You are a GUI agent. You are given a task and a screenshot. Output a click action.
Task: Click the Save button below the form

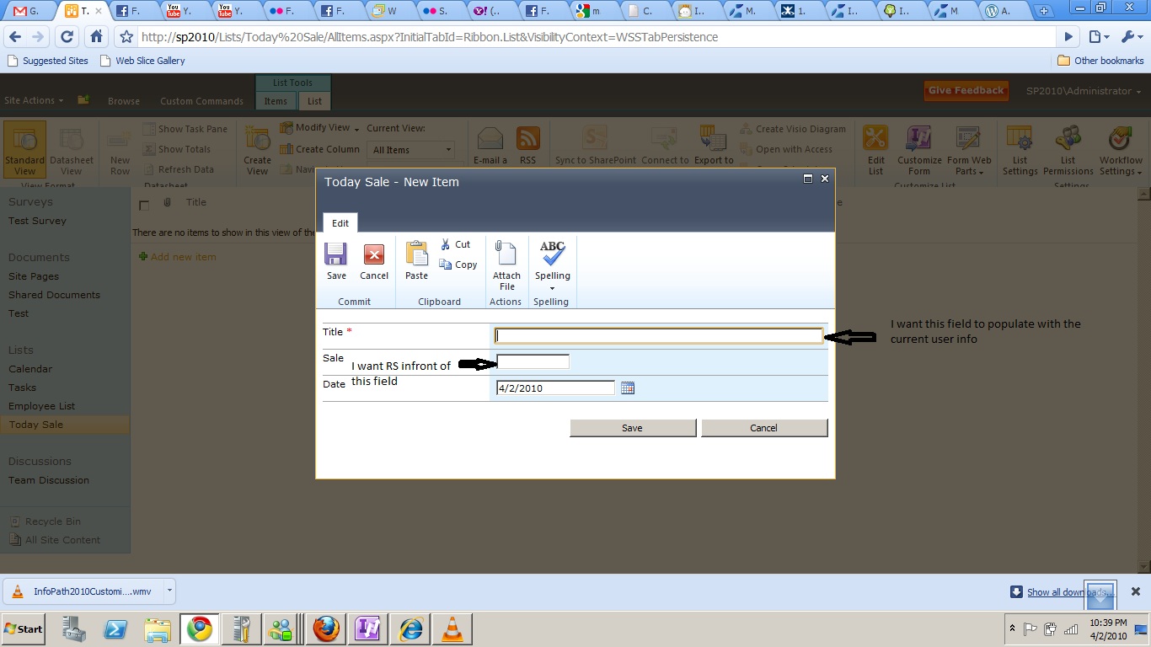click(x=633, y=428)
